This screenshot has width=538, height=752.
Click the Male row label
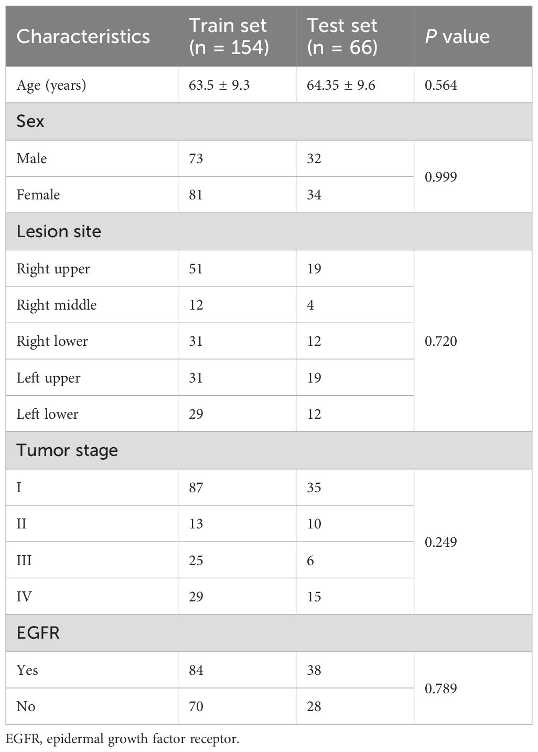point(32,158)
